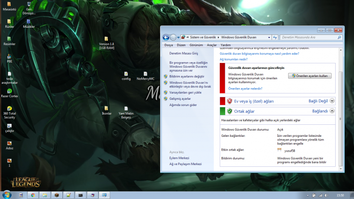Open Windows Explorer from the taskbar
The width and height of the screenshot is (354, 199).
[45, 195]
